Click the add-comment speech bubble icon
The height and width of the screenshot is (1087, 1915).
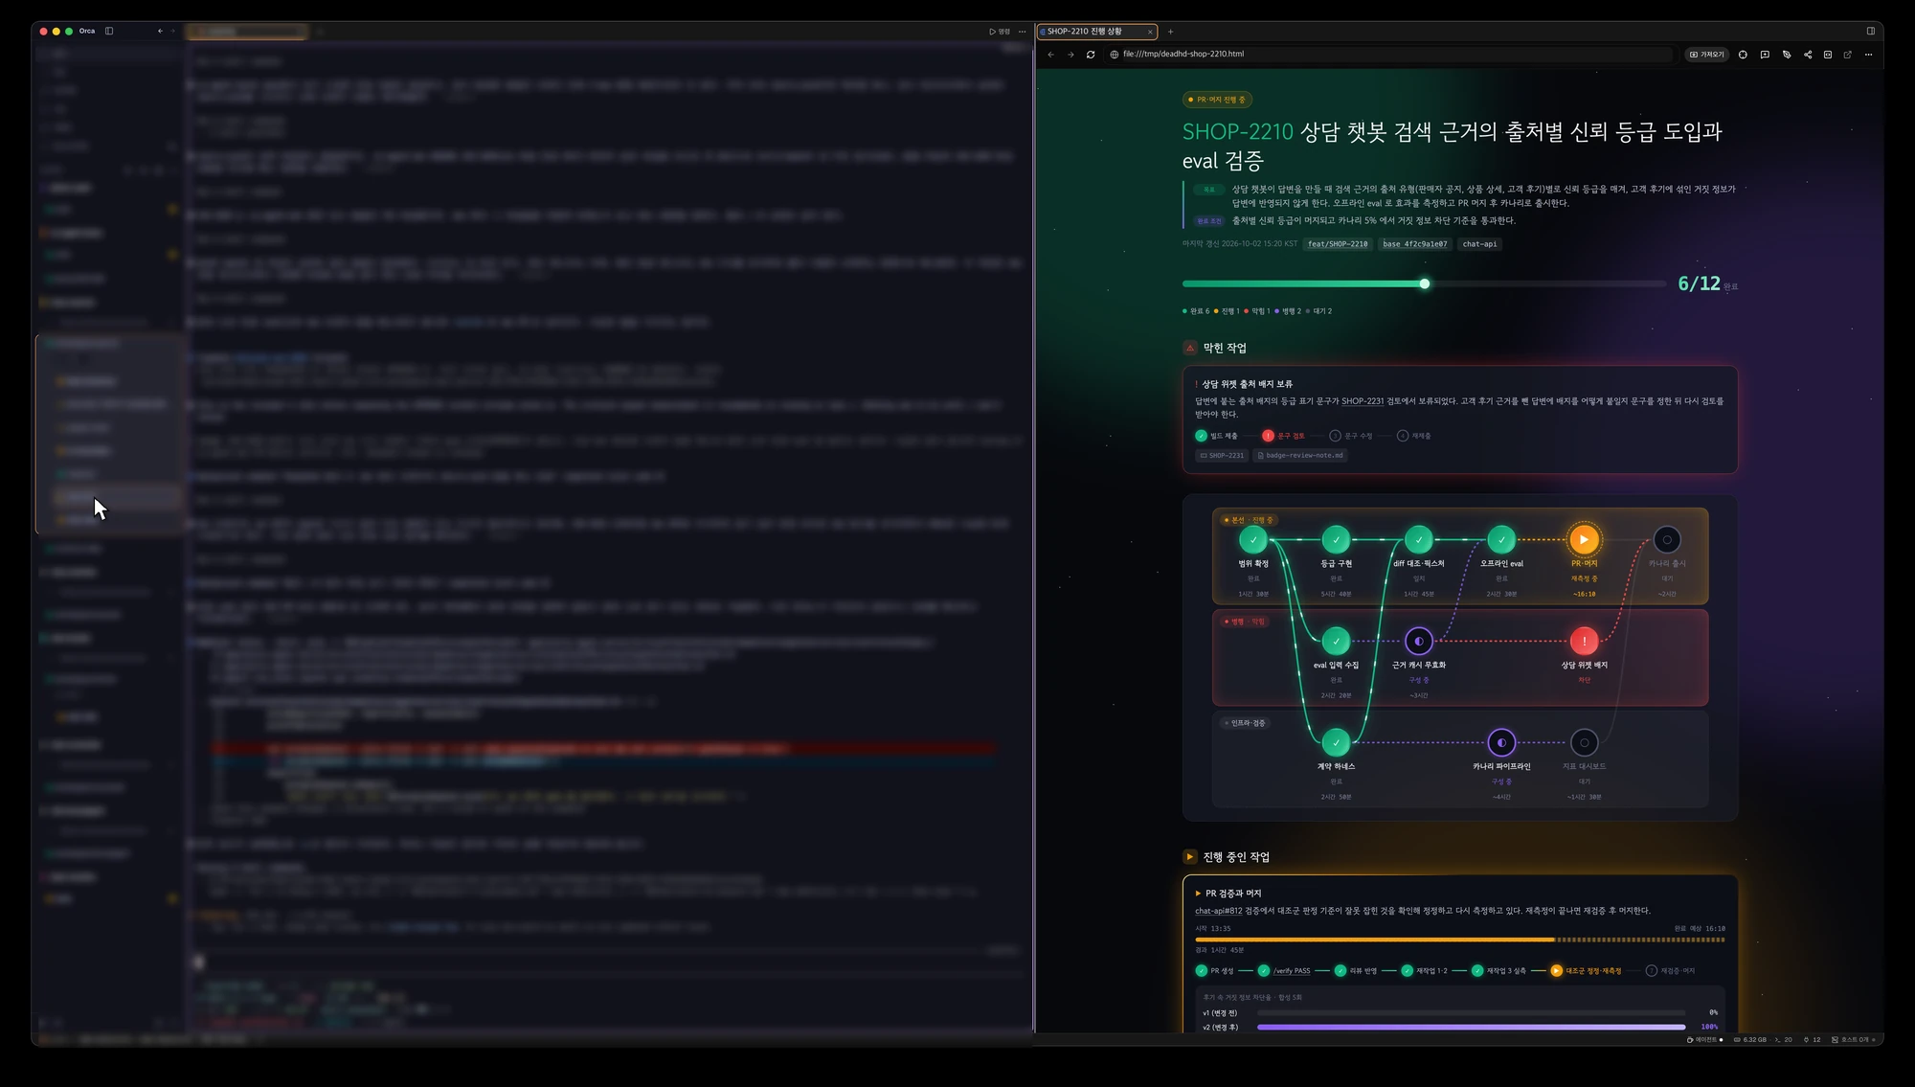point(1765,55)
